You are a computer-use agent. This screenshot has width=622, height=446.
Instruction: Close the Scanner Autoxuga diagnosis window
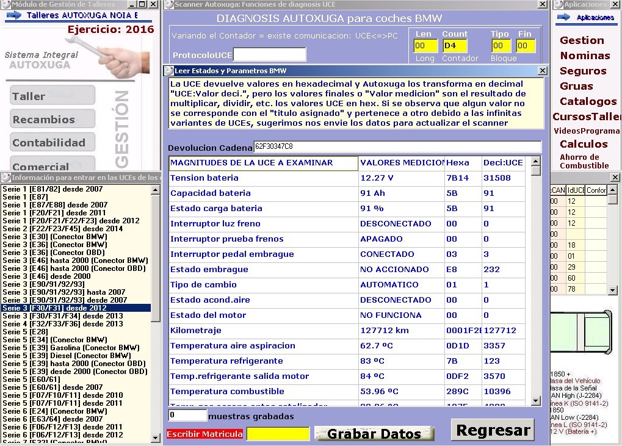[542, 4]
